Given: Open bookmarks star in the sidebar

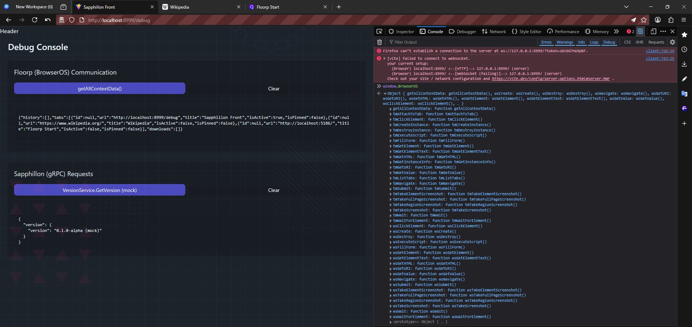Looking at the screenshot, I should coord(684,35).
